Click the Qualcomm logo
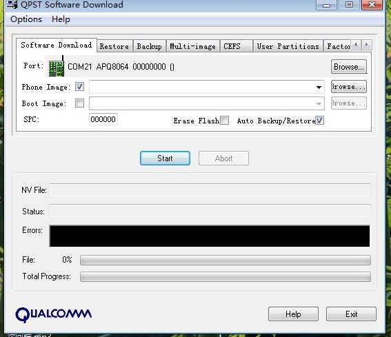This screenshot has height=337, width=391. coord(53,314)
